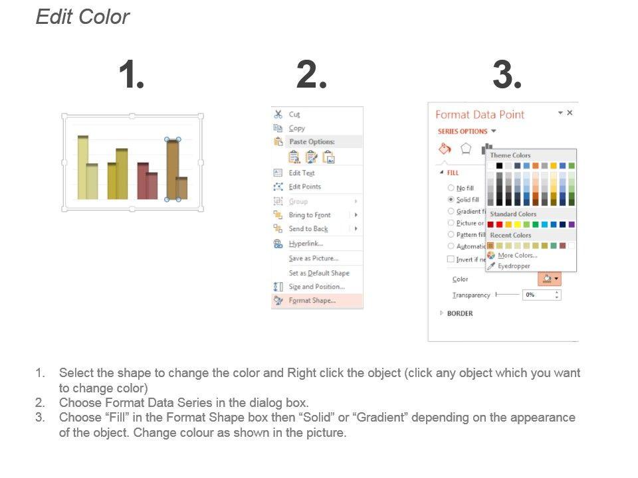Click the Cut scissors icon
Viewport: 638px width, 478px height.
(x=278, y=114)
